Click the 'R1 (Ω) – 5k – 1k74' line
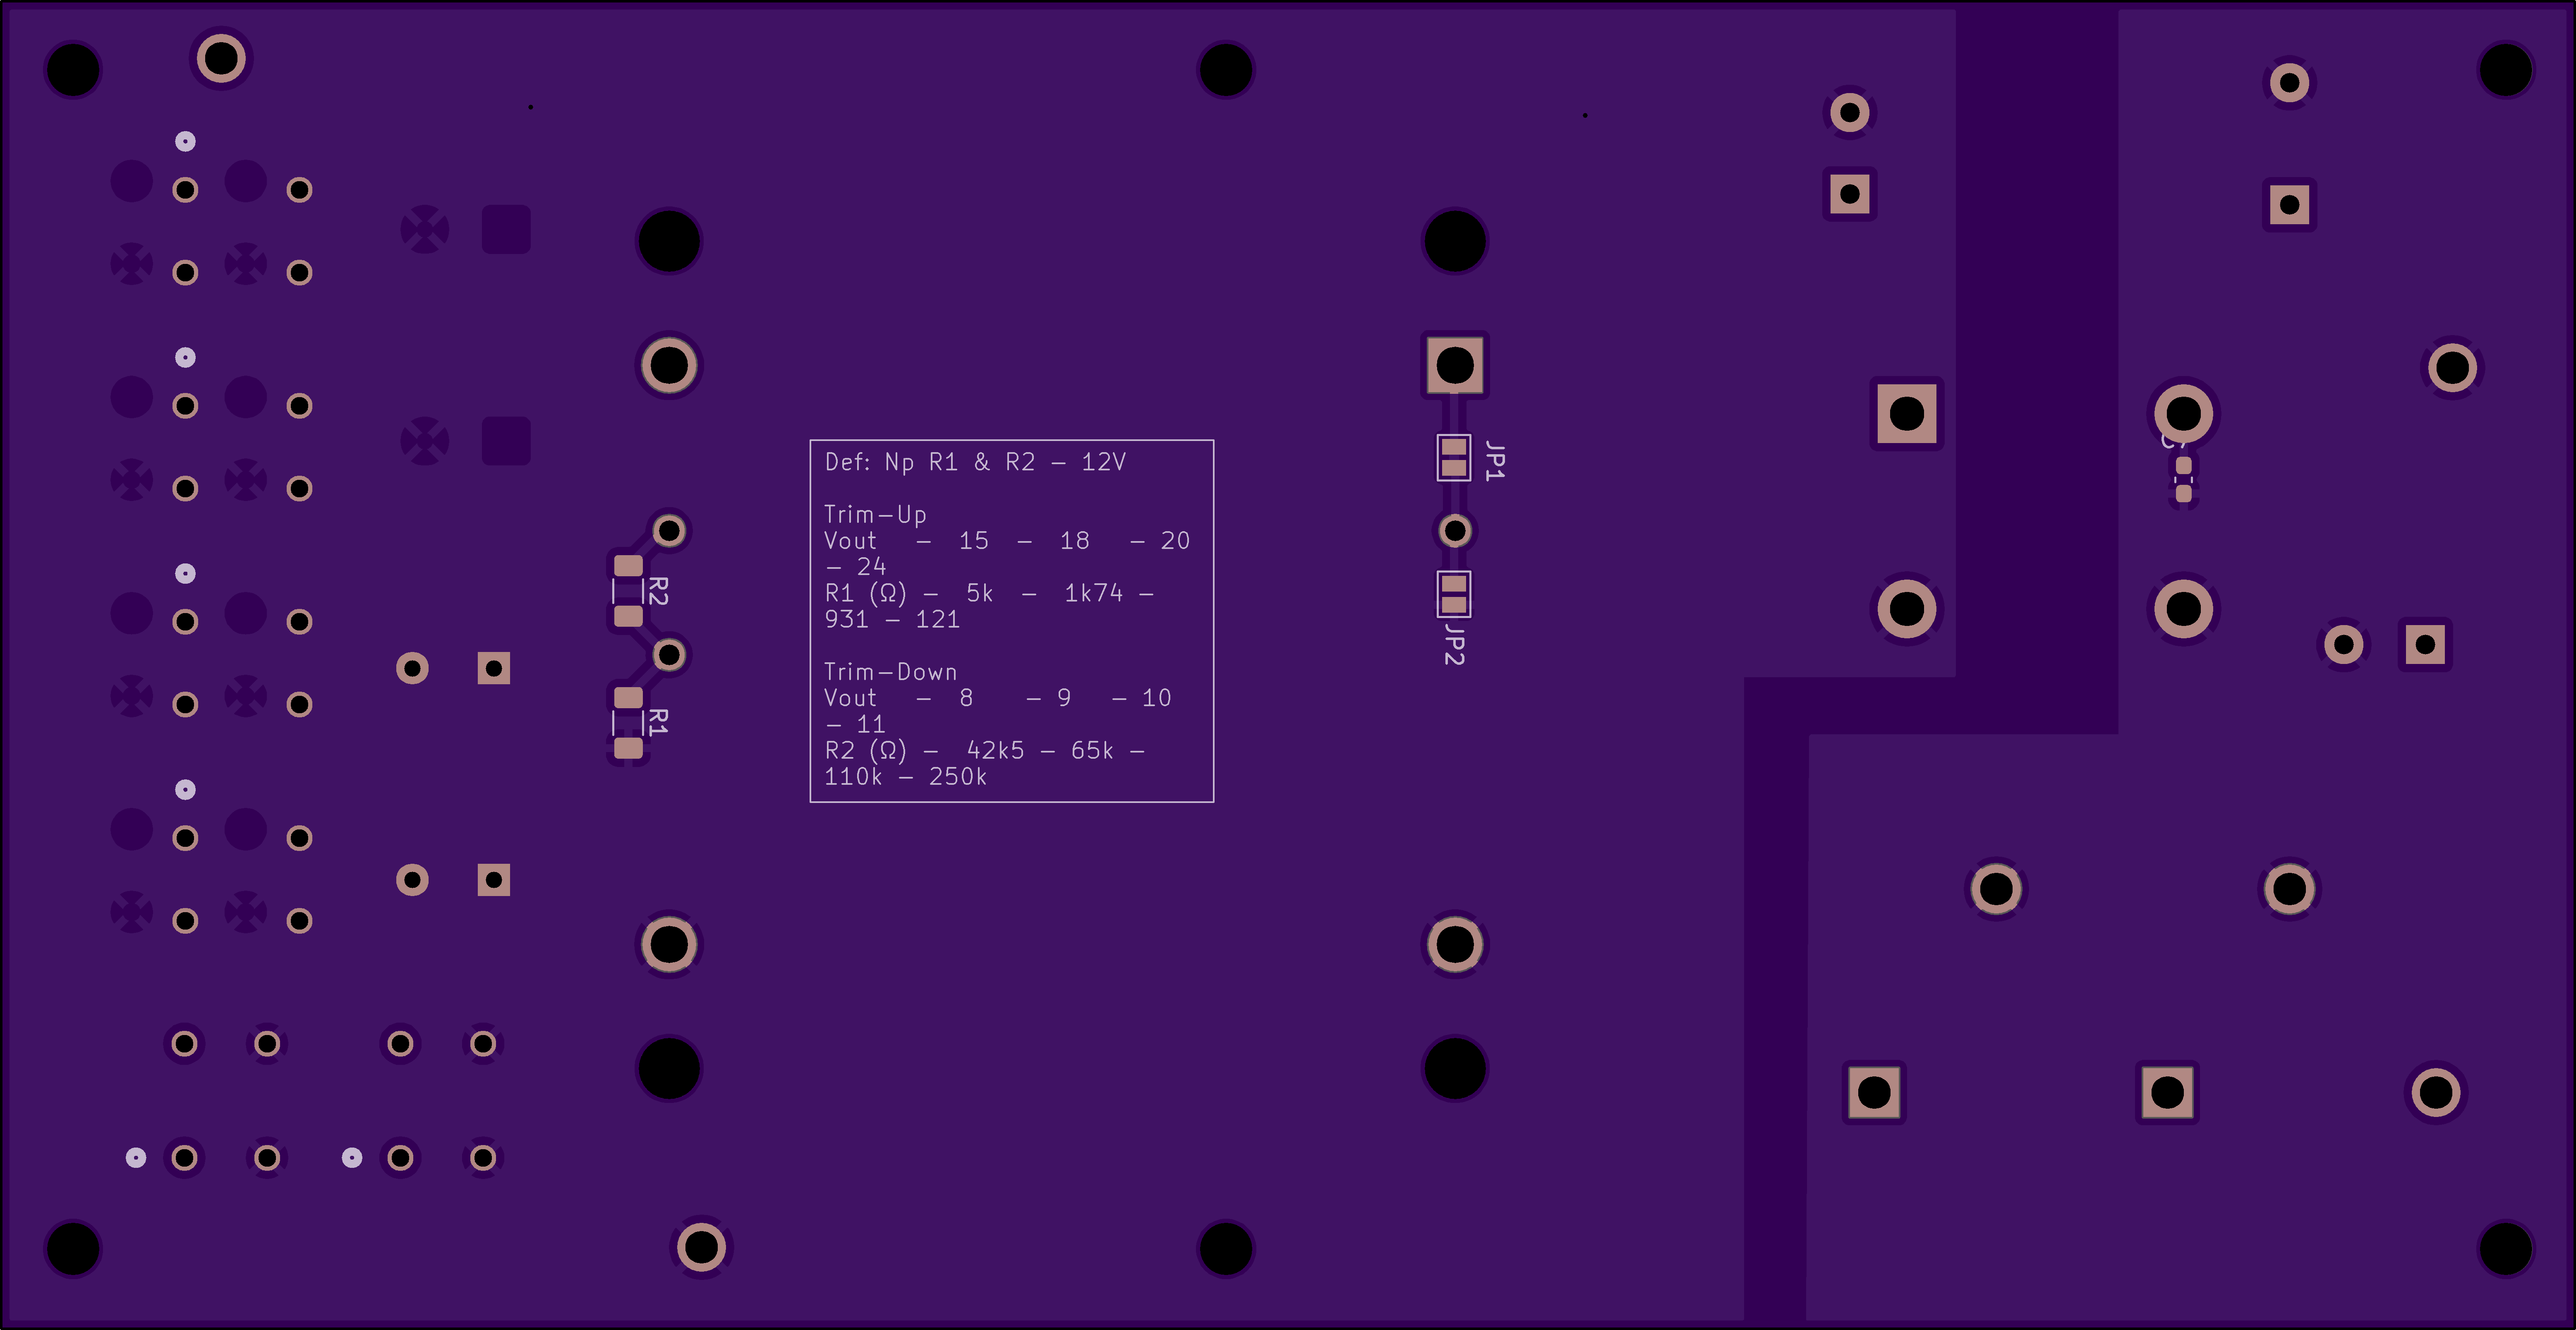The height and width of the screenshot is (1330, 2576). [x=989, y=594]
